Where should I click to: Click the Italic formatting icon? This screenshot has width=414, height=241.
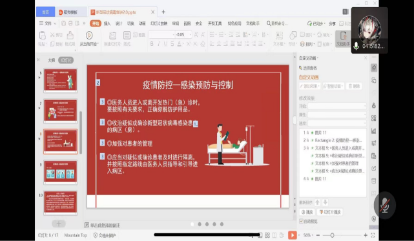[x=159, y=44]
